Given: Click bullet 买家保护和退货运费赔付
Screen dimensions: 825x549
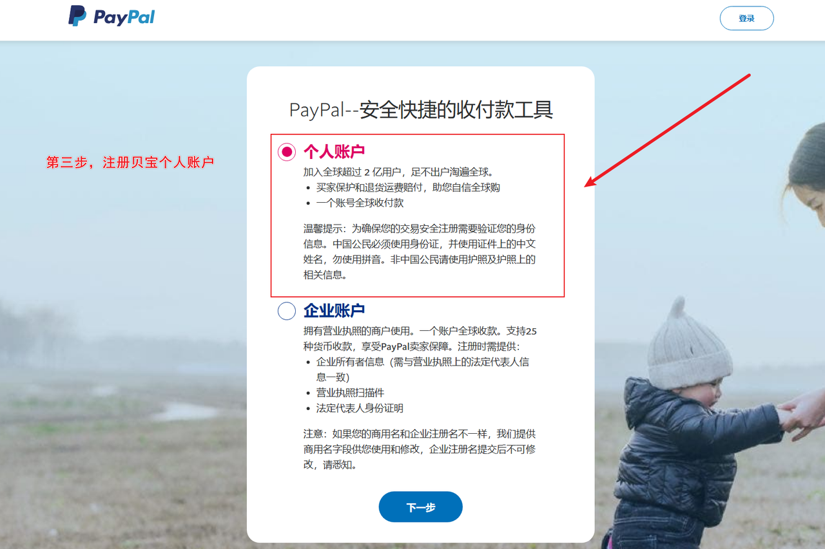Looking at the screenshot, I should 408,187.
